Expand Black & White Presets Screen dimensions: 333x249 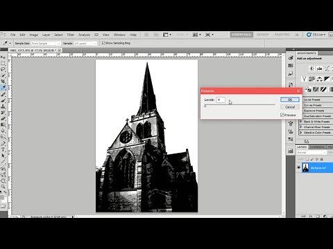click(x=301, y=121)
